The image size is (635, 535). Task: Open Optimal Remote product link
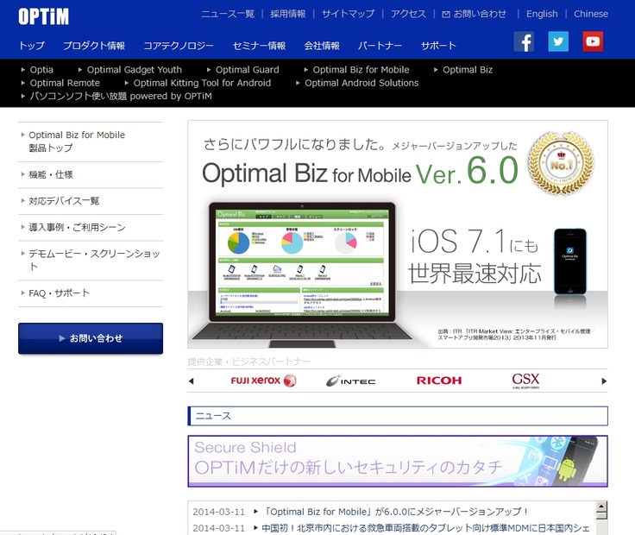[65, 83]
